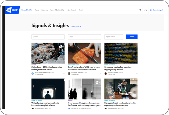Open Signals & Insights menu item
Screen dimensions: 169x115
(x=27, y=10)
